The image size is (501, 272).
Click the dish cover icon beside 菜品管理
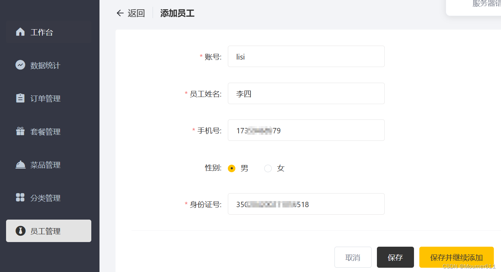pos(20,165)
